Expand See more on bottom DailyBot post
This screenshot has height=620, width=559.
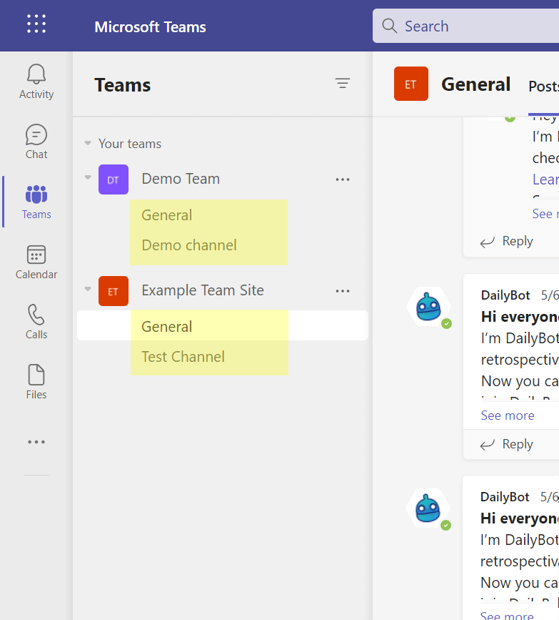click(x=507, y=614)
